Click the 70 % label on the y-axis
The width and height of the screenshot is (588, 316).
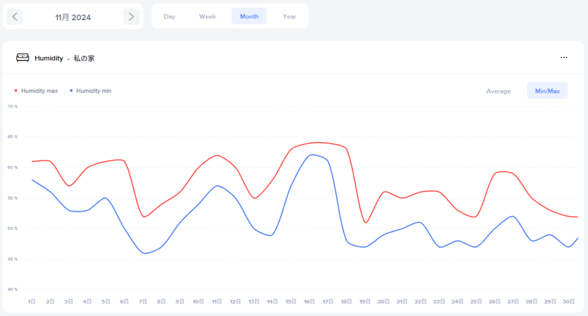[12, 106]
